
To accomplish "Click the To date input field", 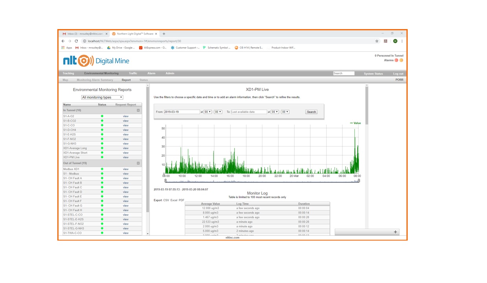I will point(249,112).
